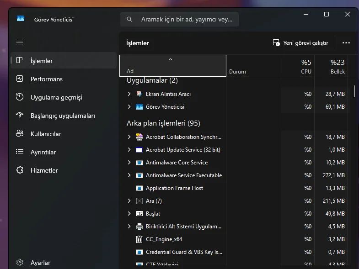Viewport: 359px width, 269px height.
Task: Open the Hizmetler page
Action: coord(64,170)
